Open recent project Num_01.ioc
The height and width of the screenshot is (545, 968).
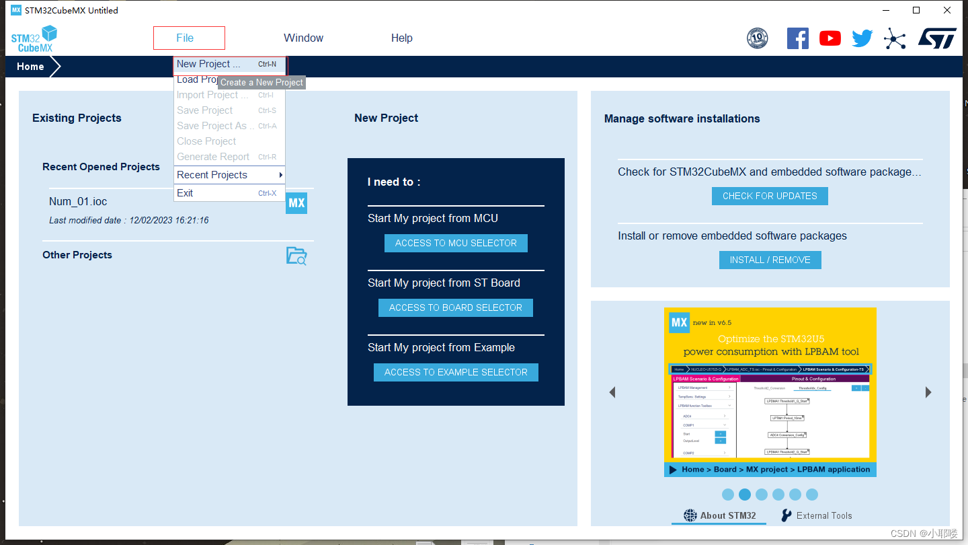78,201
